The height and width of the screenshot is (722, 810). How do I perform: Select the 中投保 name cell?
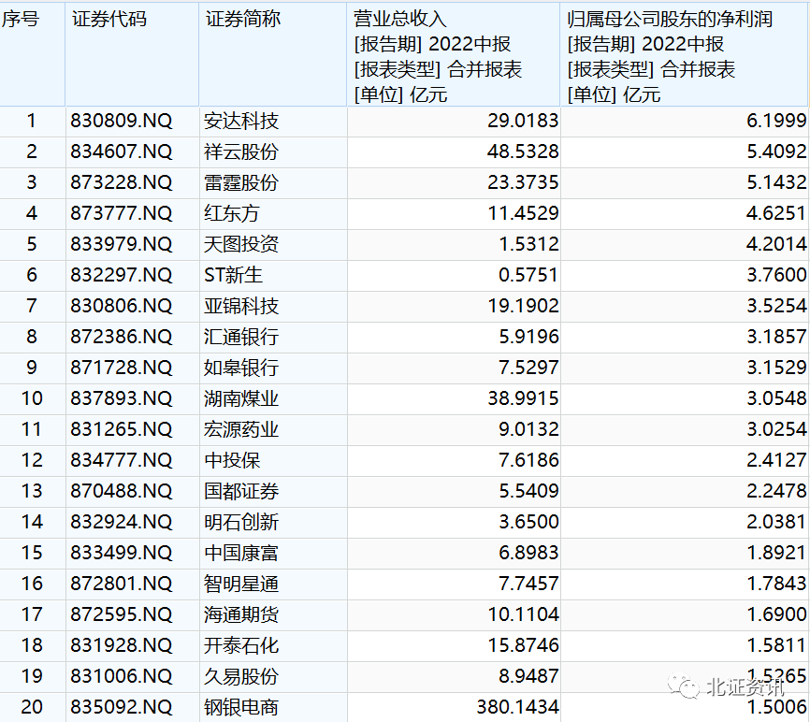(232, 460)
